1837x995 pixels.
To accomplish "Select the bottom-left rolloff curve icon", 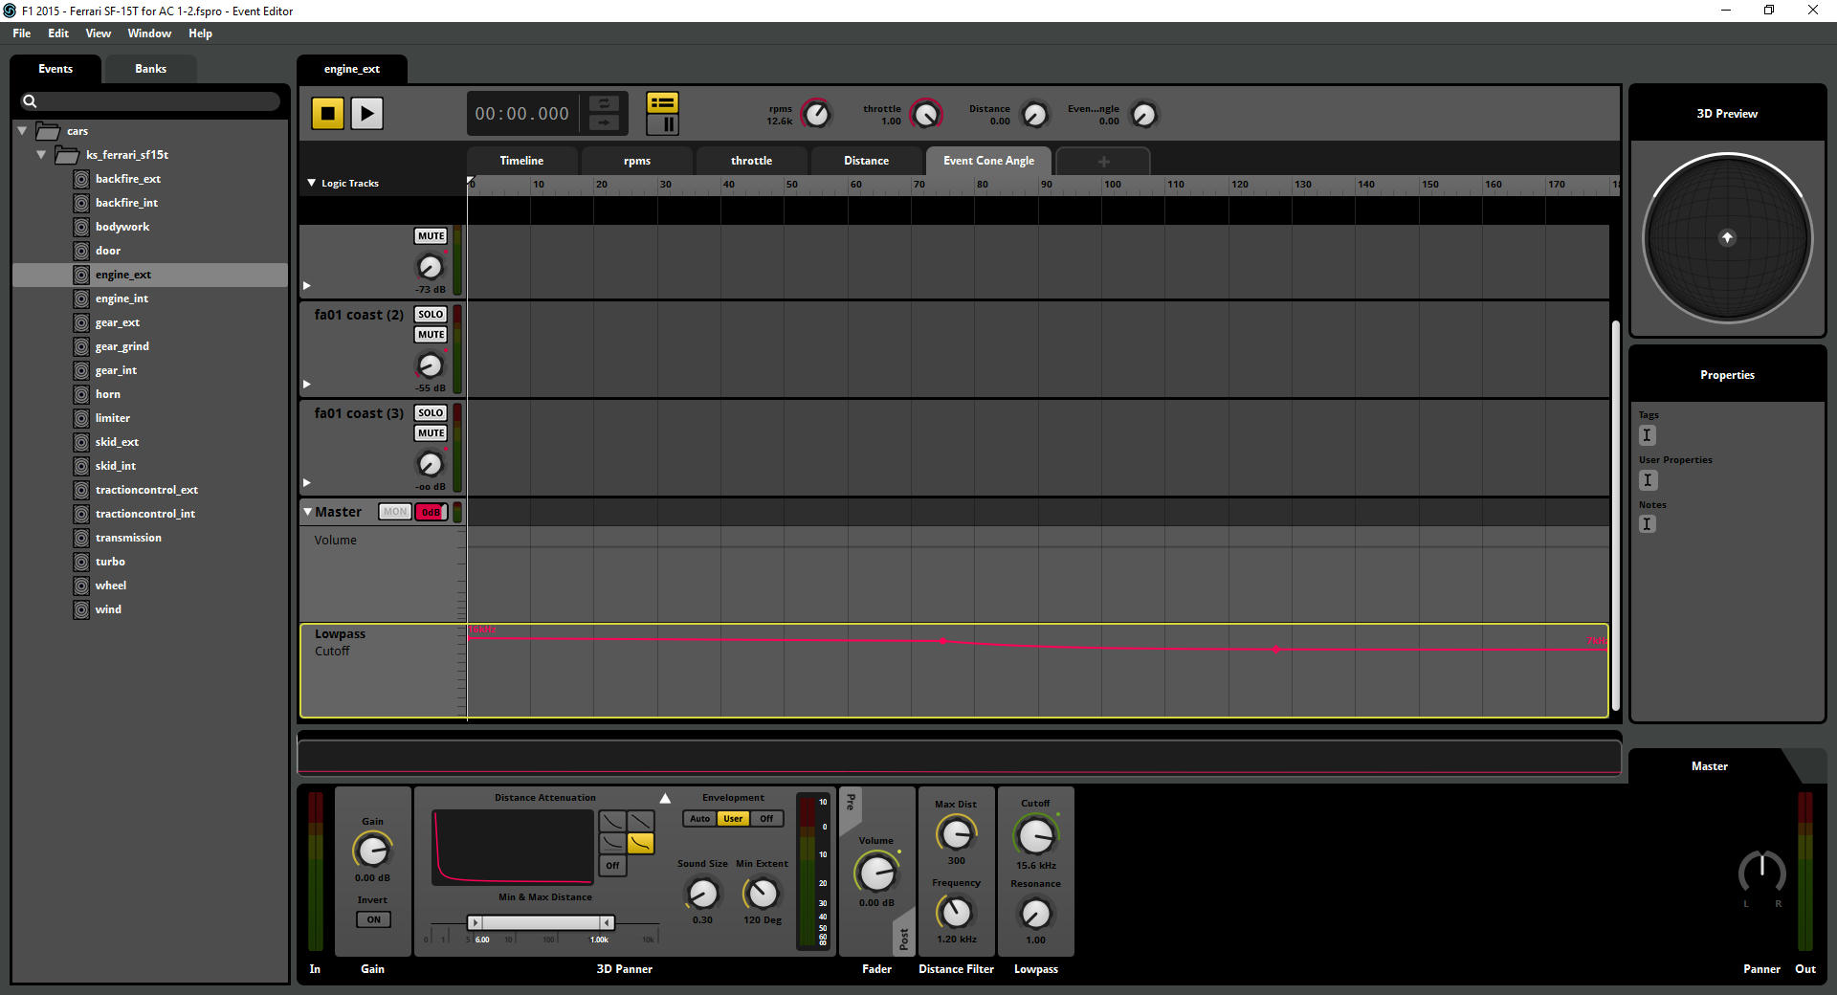I will tap(612, 843).
